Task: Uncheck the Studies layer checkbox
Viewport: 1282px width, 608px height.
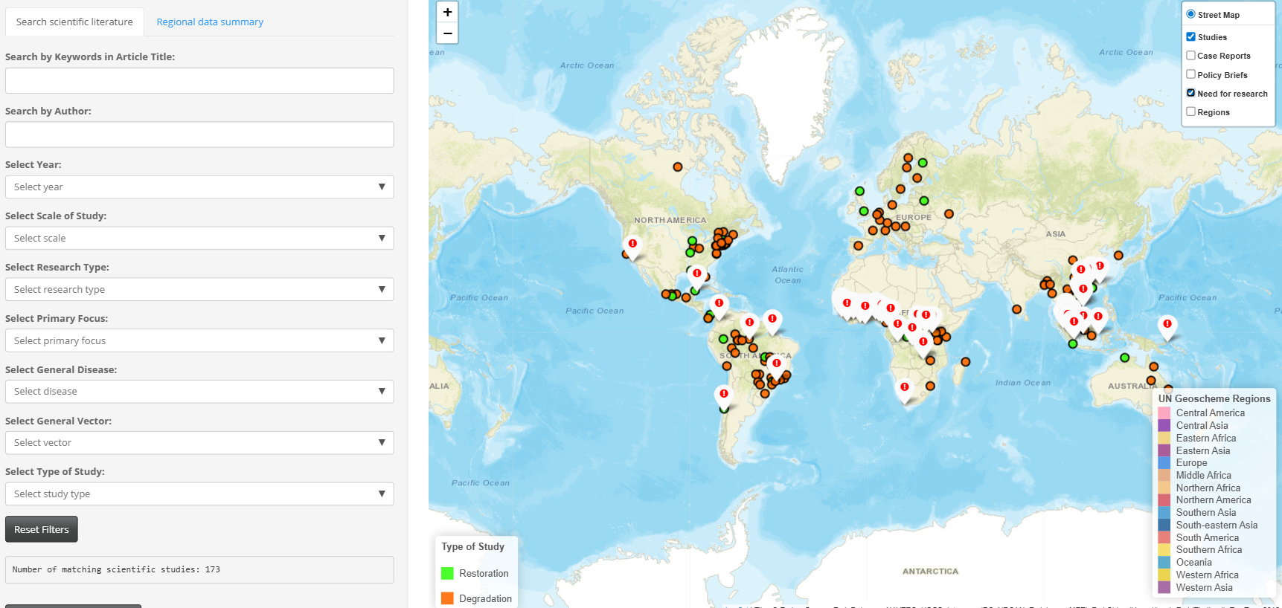Action: (x=1190, y=37)
